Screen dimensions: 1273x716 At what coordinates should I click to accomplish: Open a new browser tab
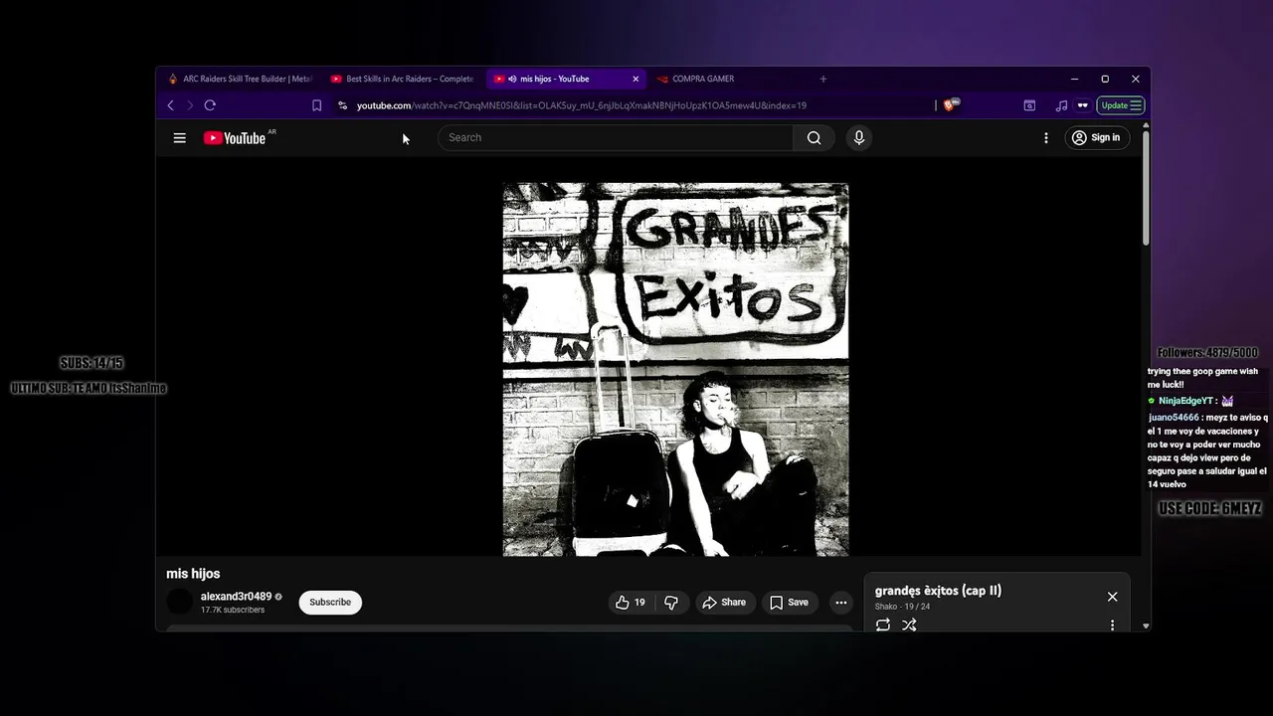tap(822, 79)
